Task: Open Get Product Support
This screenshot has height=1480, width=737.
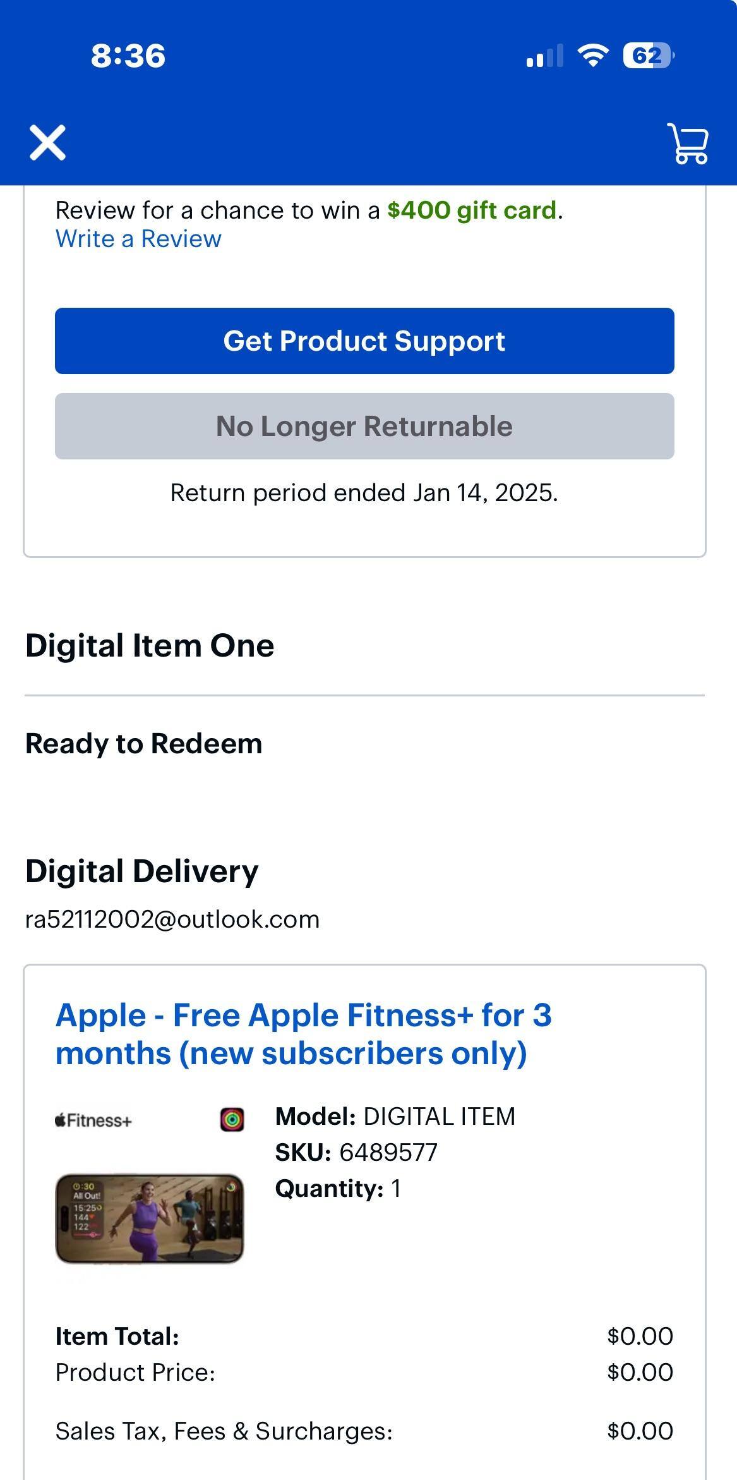Action: (x=365, y=341)
